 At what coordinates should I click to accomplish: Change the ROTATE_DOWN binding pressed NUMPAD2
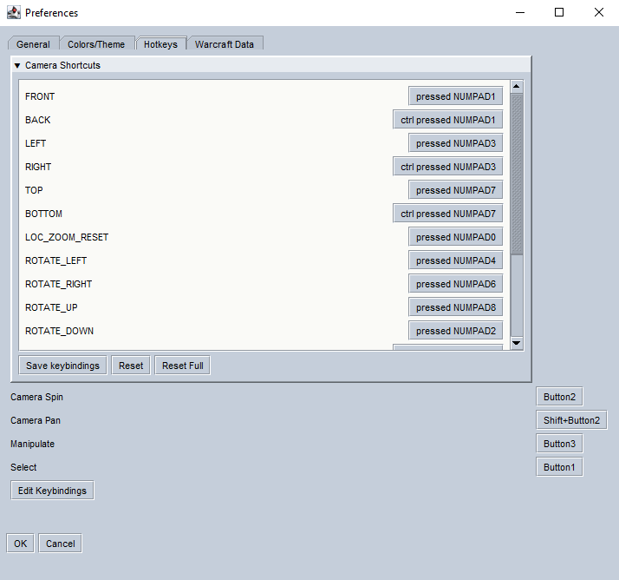(x=455, y=331)
